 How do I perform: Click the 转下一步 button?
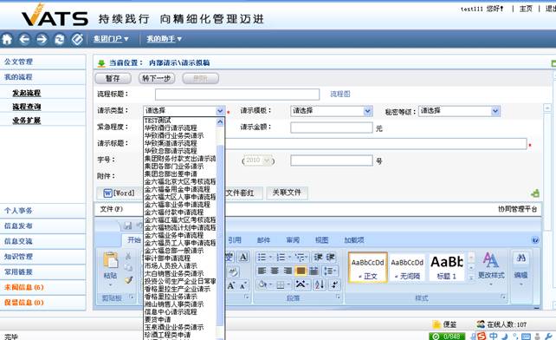click(157, 78)
